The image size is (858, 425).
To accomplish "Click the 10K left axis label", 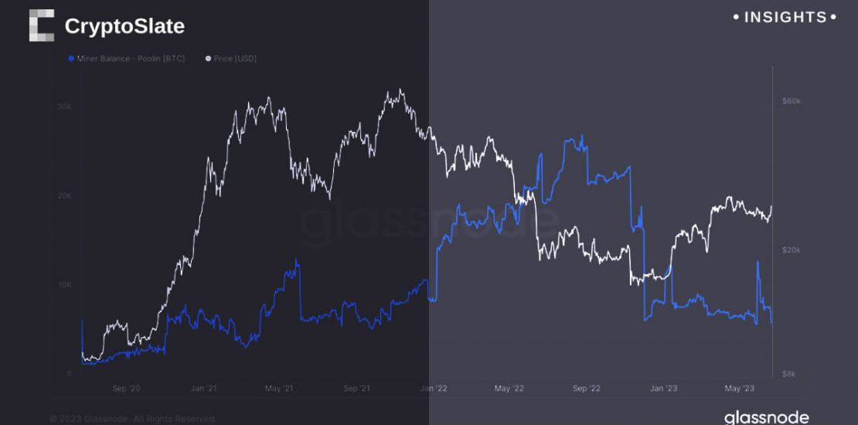I will click(x=64, y=284).
